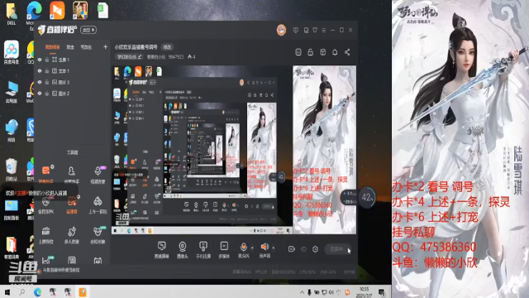Open the orange screen-recording tool
This screenshot has height=298, width=529.
pyautogui.click(x=72, y=204)
